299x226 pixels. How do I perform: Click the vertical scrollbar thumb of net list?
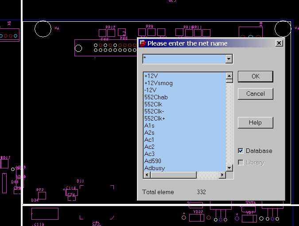coord(229,81)
